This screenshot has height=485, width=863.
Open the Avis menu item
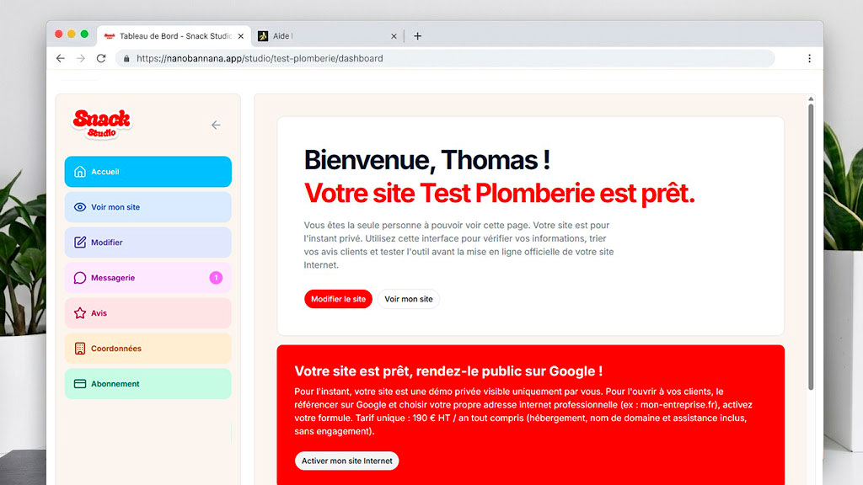[x=148, y=313]
